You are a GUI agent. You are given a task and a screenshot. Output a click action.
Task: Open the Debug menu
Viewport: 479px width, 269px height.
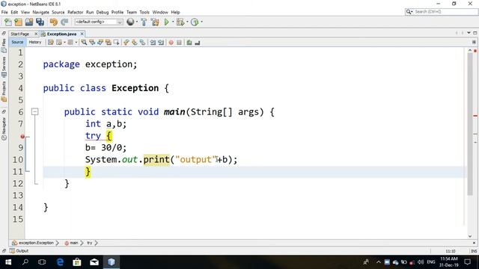103,12
